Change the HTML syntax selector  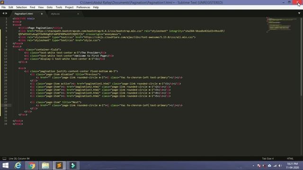click(x=290, y=159)
